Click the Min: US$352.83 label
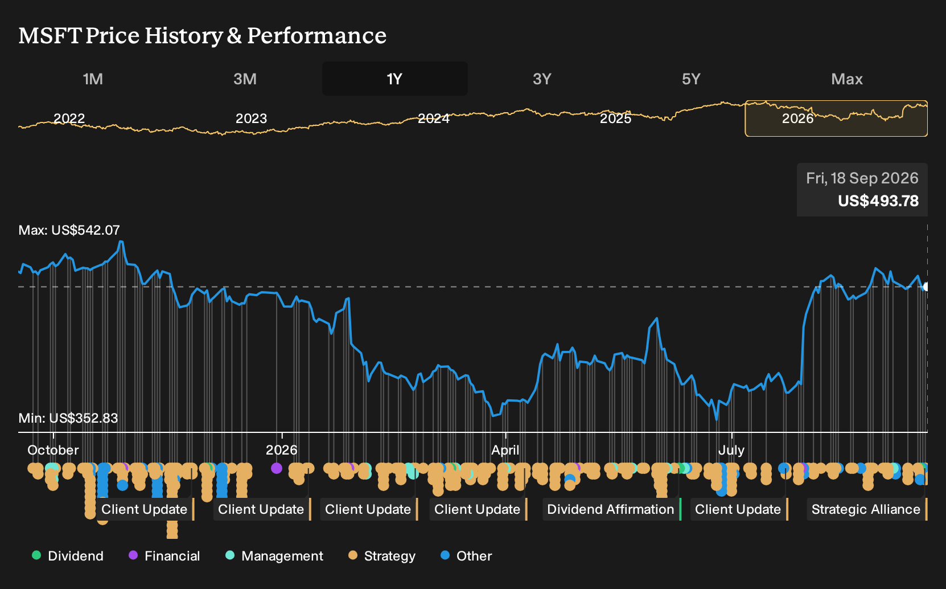The image size is (946, 589). point(68,418)
